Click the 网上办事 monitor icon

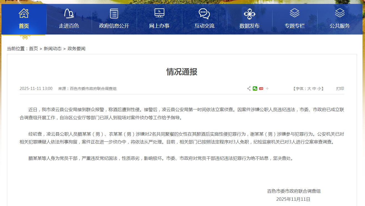pyautogui.click(x=159, y=13)
